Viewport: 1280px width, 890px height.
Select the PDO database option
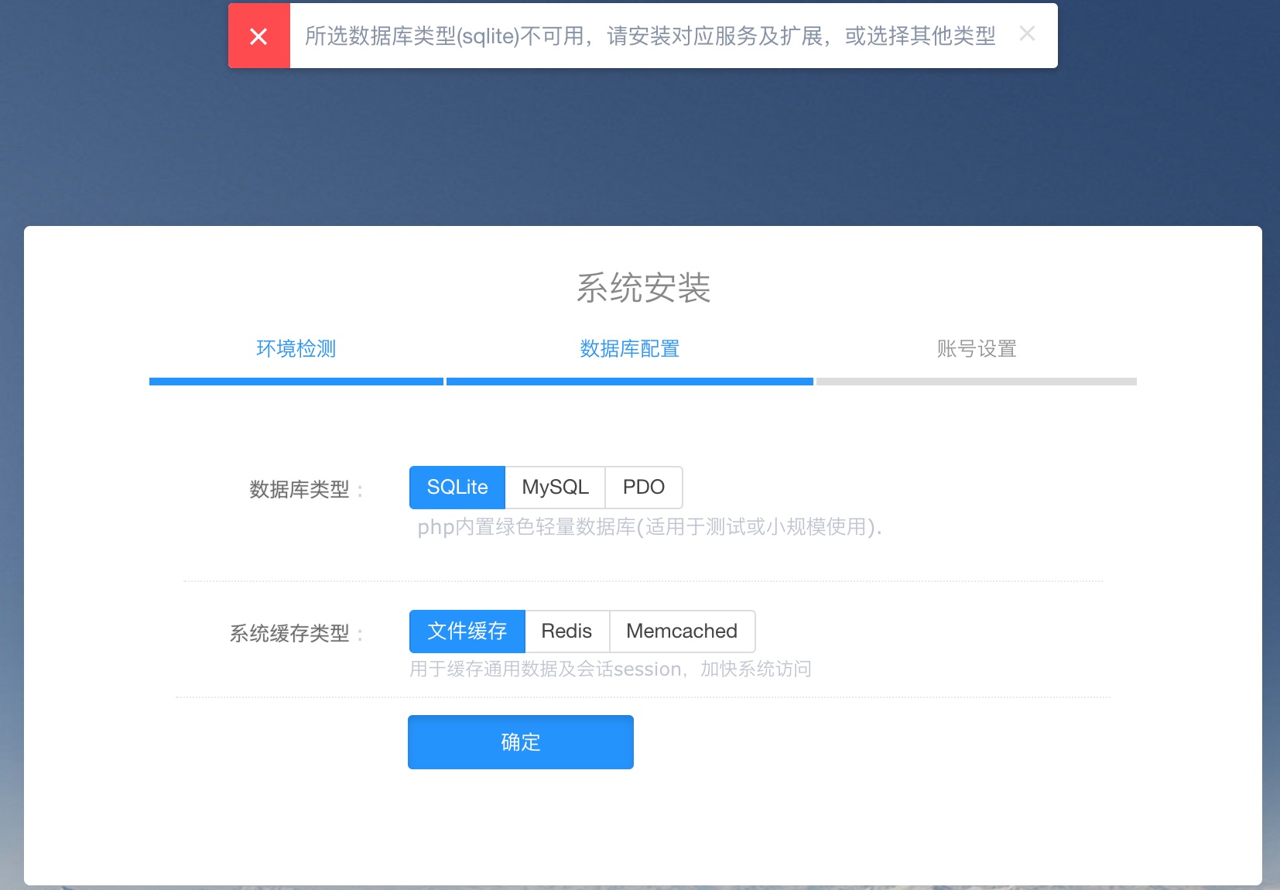point(643,488)
